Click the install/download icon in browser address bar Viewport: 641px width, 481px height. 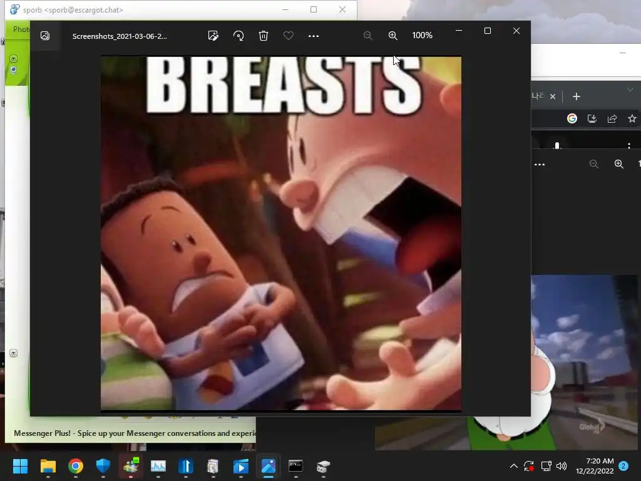click(592, 118)
